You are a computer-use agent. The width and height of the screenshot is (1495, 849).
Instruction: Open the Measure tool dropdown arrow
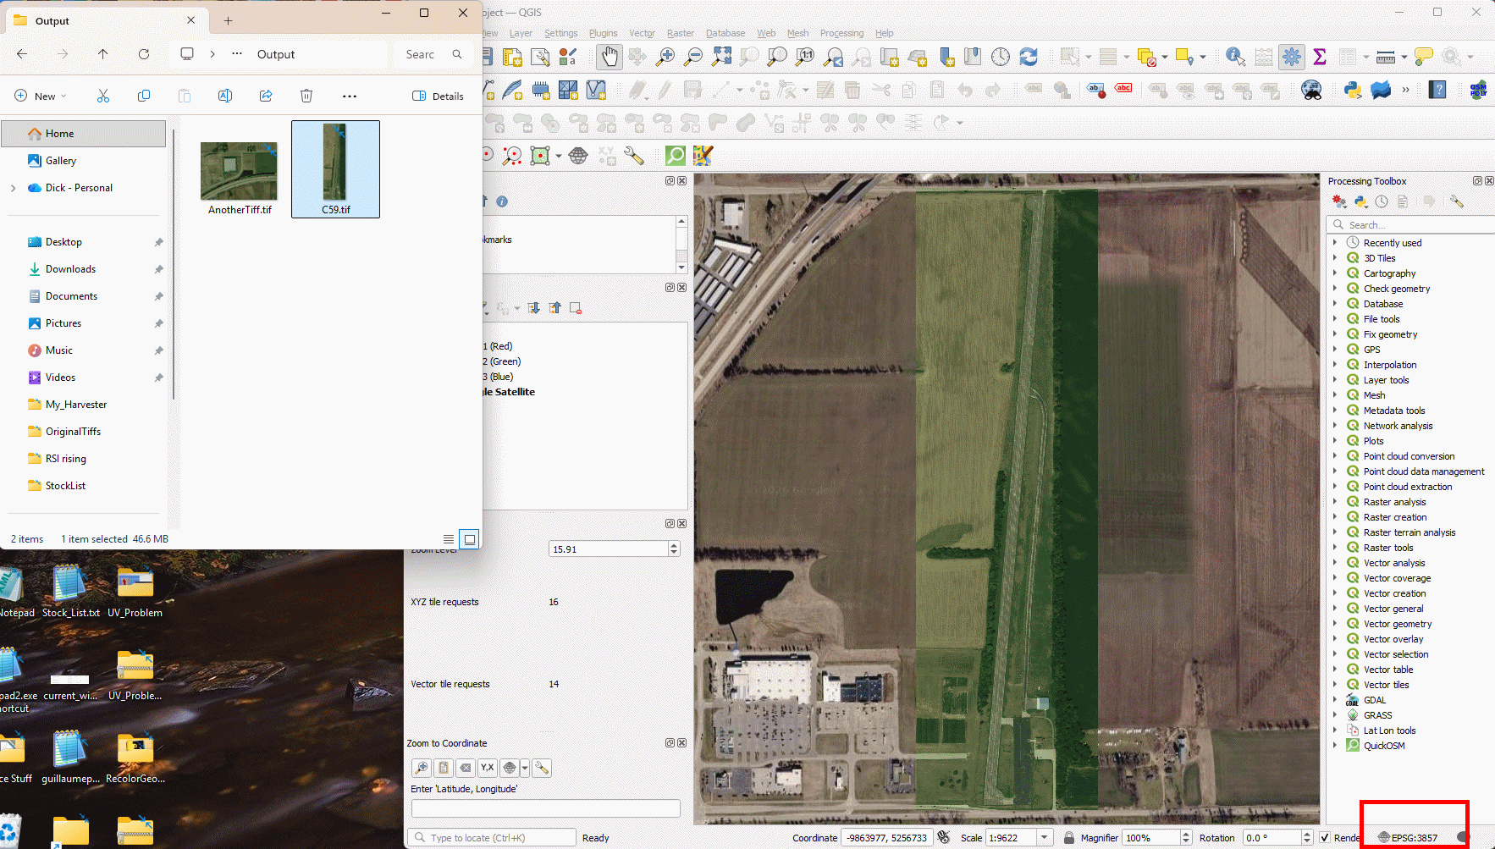point(1404,57)
